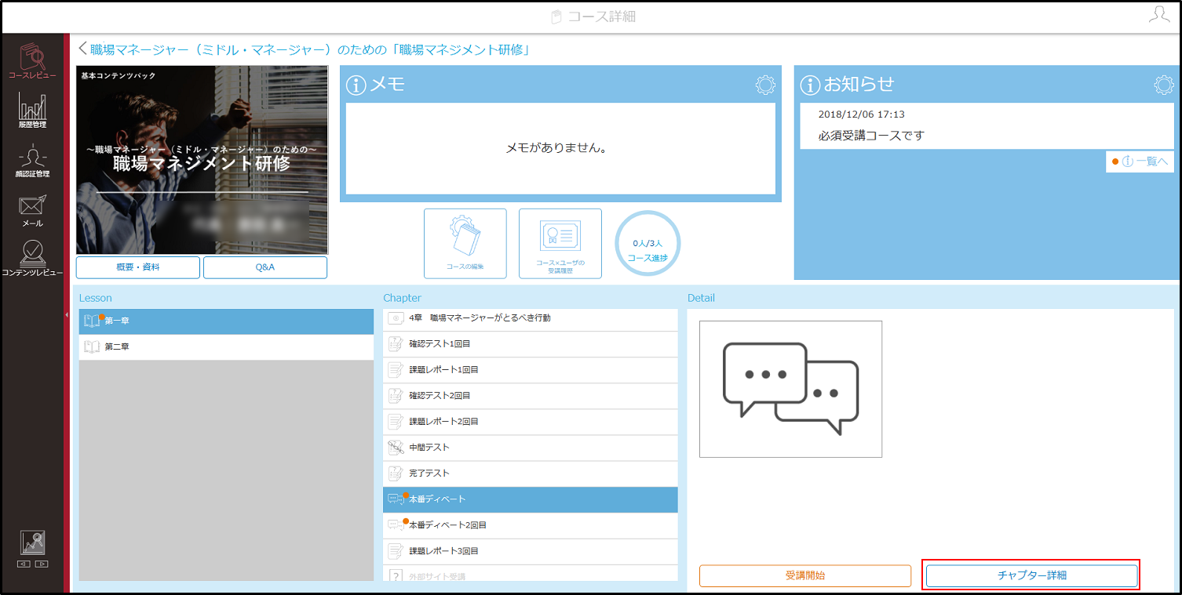1182x595 pixels.
Task: Click the user profile icon at top right
Action: (1158, 15)
